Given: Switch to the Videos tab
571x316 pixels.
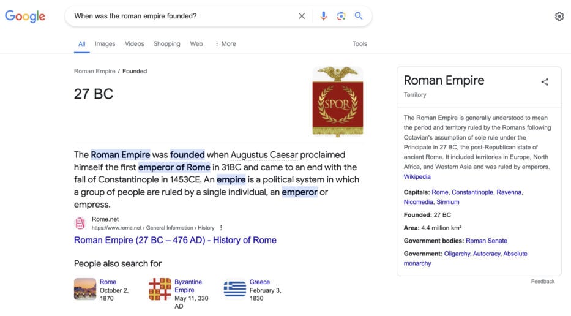Looking at the screenshot, I should pos(135,43).
